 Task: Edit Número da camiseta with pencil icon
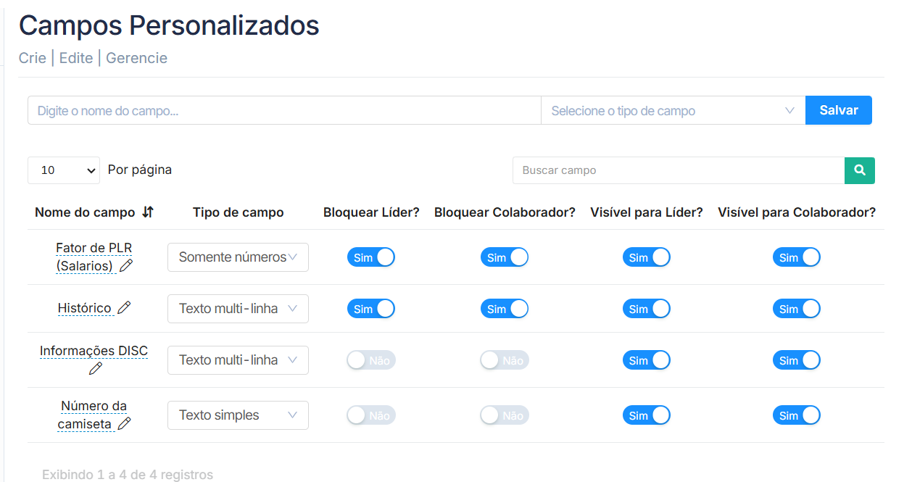124,424
